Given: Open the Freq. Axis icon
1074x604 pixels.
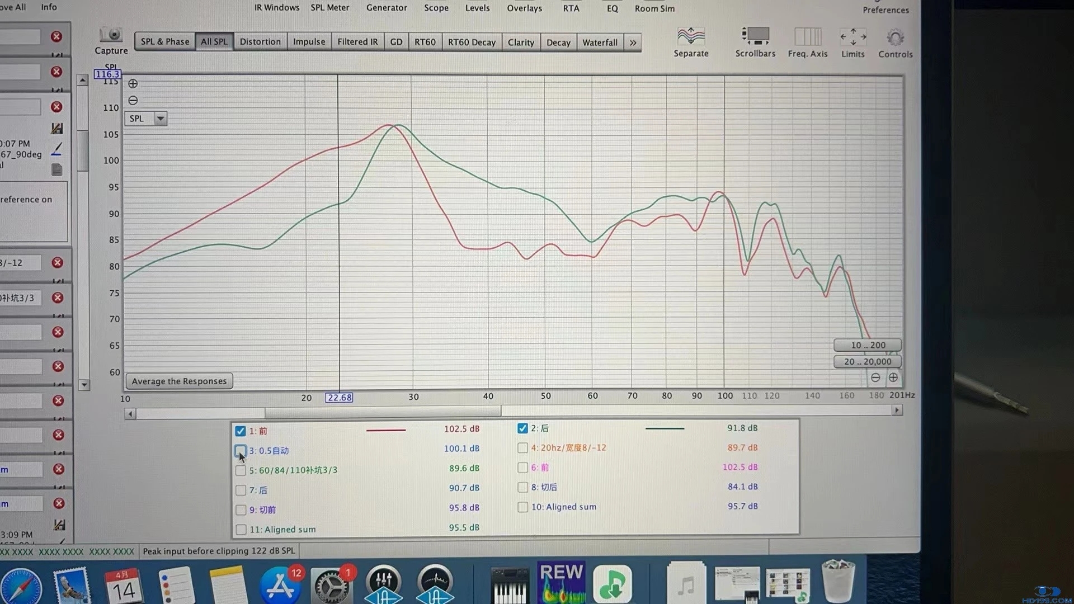Looking at the screenshot, I should [x=808, y=37].
